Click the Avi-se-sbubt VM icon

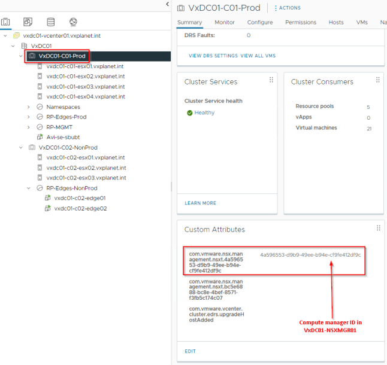(40, 137)
